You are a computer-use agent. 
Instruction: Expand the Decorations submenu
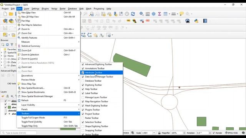click(48, 76)
